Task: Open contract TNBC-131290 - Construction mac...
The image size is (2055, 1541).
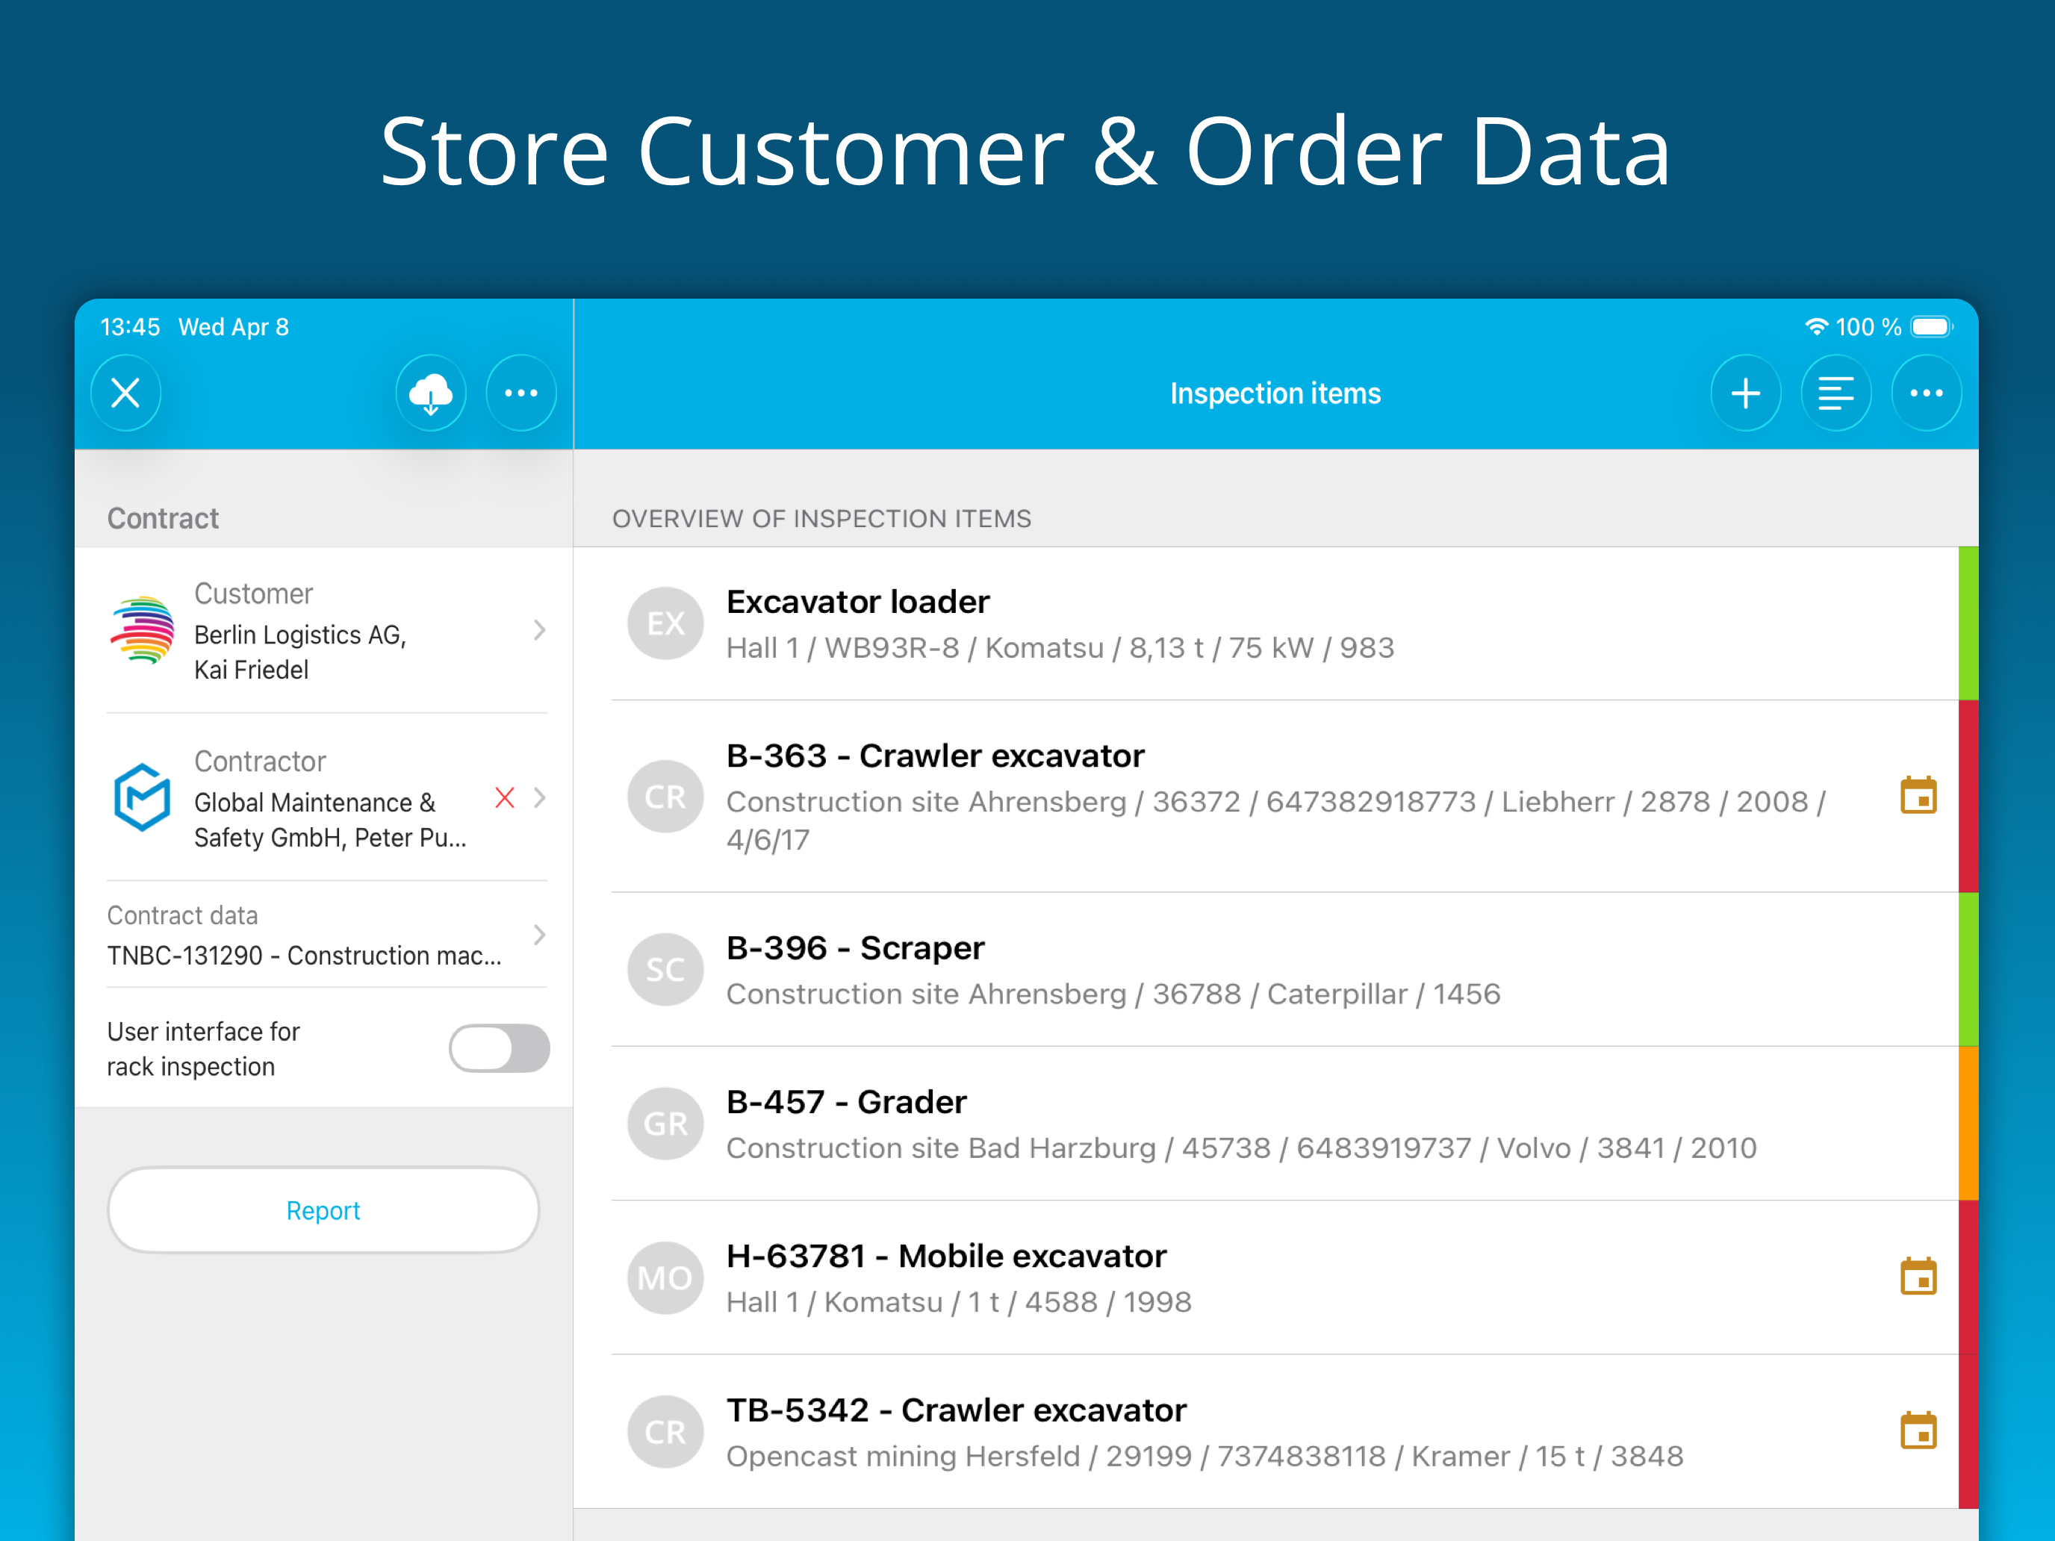Action: click(x=323, y=935)
